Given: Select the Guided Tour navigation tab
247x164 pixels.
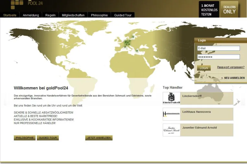Looking at the screenshot, I should coord(123,15).
